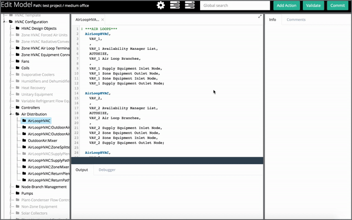Open the settings gear icon
This screenshot has height=220, width=352.
point(161,5)
